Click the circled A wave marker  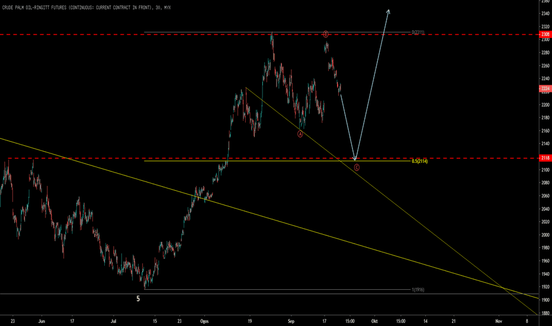click(300, 134)
